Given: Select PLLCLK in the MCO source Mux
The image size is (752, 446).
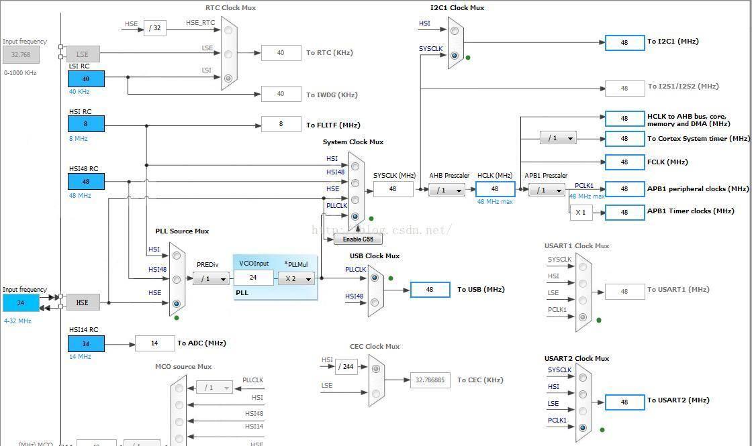Looking at the screenshot, I should tap(179, 388).
